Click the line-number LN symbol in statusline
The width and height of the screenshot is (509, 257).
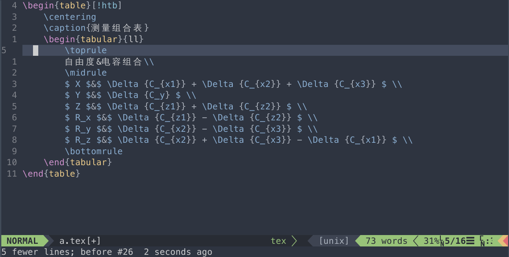pos(442,242)
